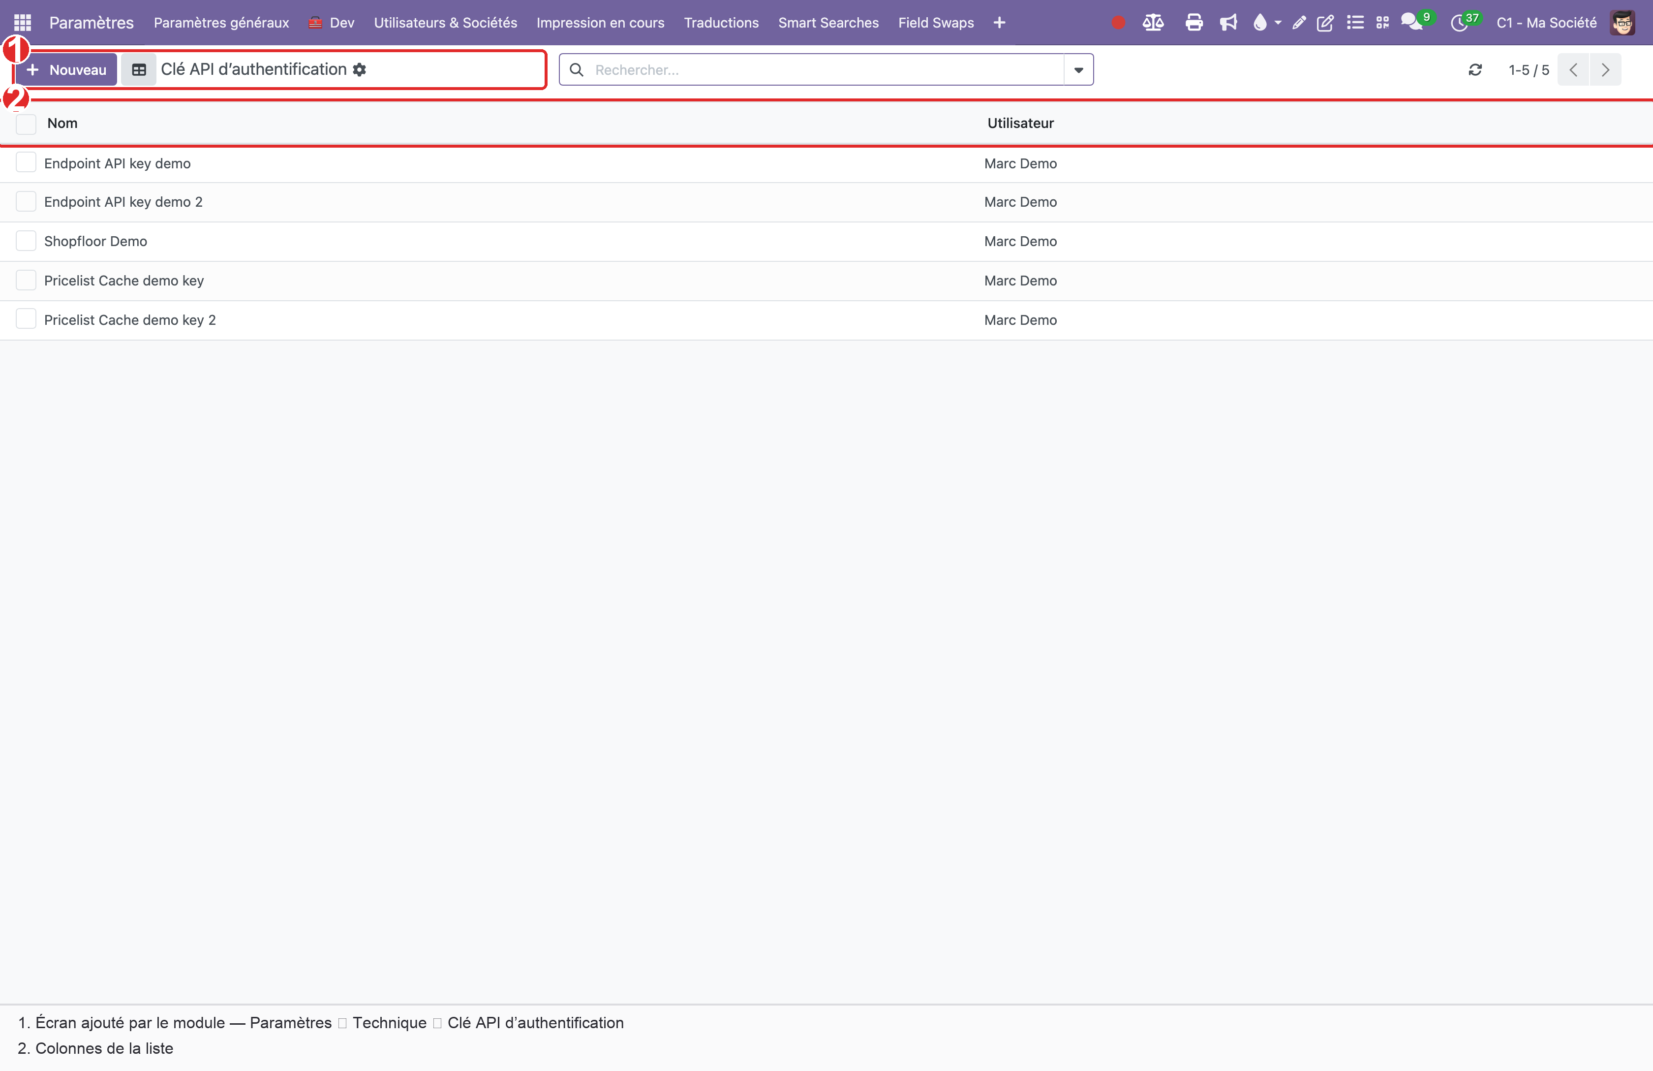Click the balance scale icon
This screenshot has width=1653, height=1071.
click(1153, 22)
